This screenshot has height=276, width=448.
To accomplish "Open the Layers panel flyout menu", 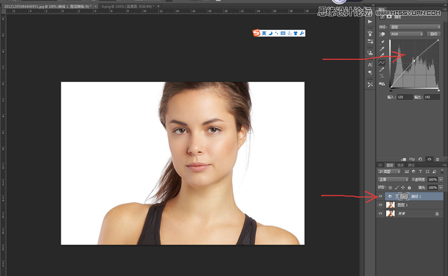I will (x=444, y=166).
